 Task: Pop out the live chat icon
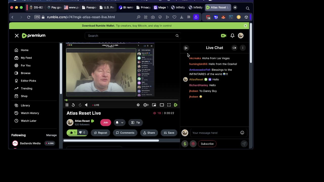[x=234, y=48]
